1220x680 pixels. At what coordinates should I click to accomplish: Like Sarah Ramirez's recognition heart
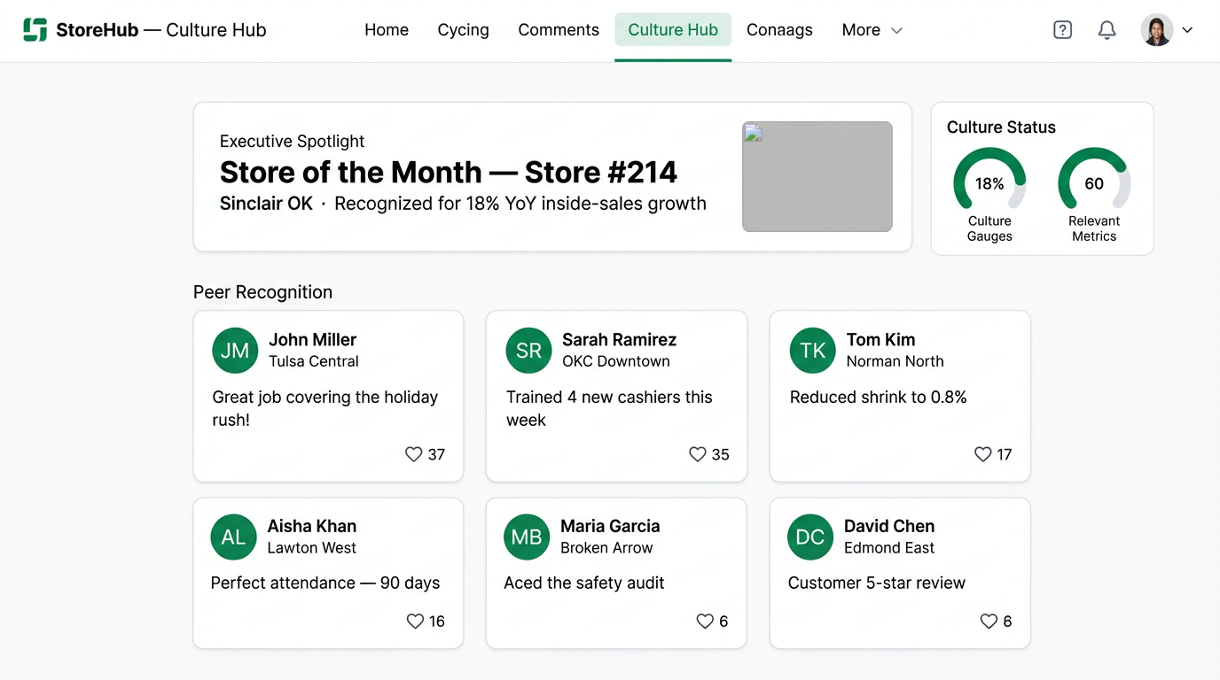pyautogui.click(x=698, y=454)
